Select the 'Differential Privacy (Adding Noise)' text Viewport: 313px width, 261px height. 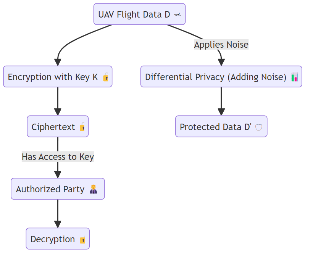[216, 77]
